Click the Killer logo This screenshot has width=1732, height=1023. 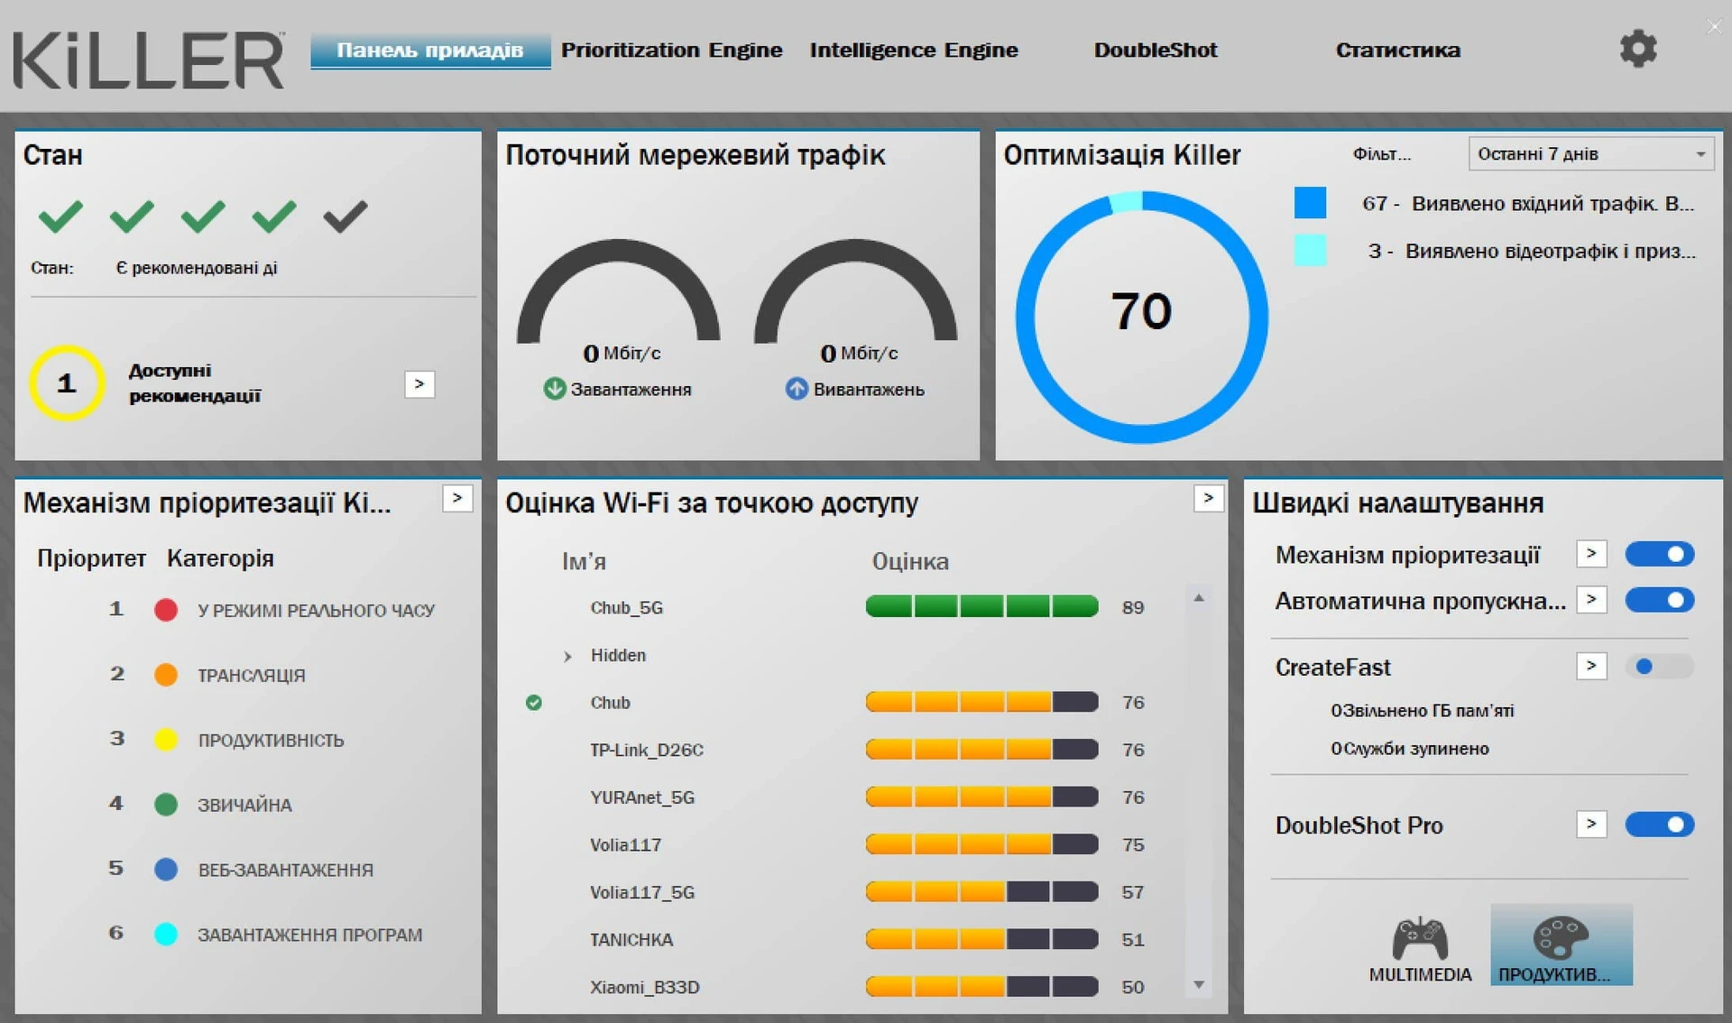[148, 60]
